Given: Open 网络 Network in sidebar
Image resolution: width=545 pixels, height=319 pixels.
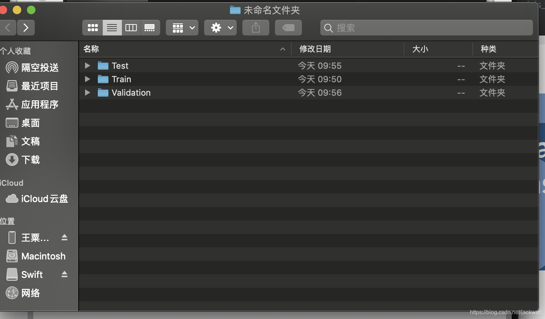Looking at the screenshot, I should [39, 293].
